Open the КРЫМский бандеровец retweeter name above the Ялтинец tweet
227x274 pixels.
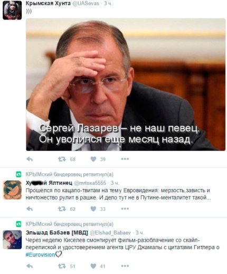(54, 174)
